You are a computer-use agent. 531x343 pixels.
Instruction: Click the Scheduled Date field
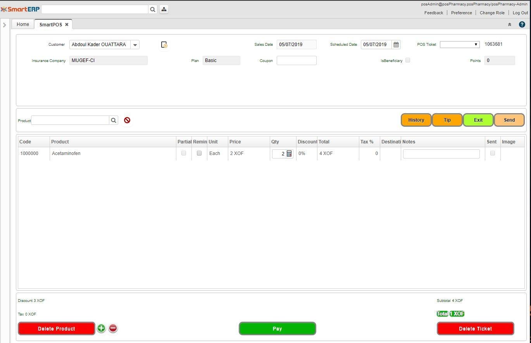click(x=376, y=45)
